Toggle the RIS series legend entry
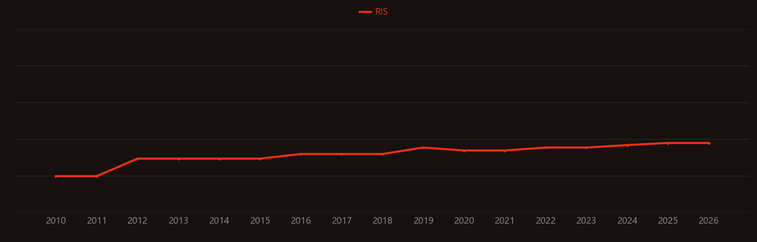757x242 pixels. click(374, 12)
